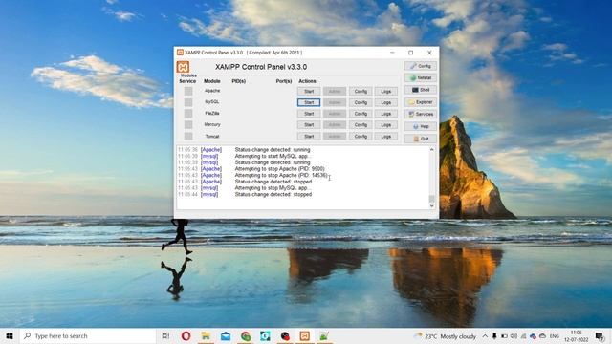
Task: Click the 'Mercury' module name
Action: pyautogui.click(x=212, y=124)
